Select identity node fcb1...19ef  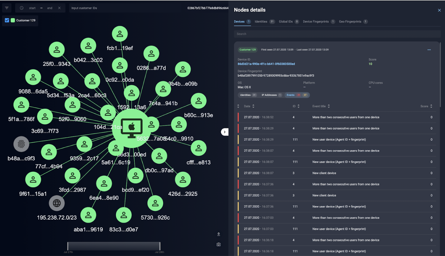point(120,34)
